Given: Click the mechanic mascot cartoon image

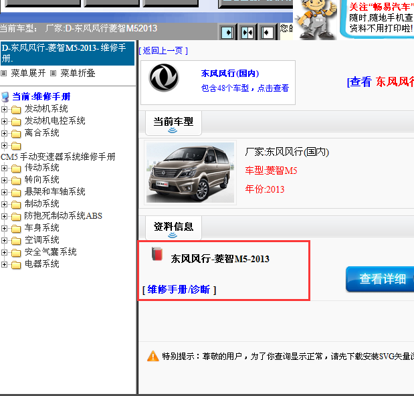Looking at the screenshot, I should tap(315, 19).
